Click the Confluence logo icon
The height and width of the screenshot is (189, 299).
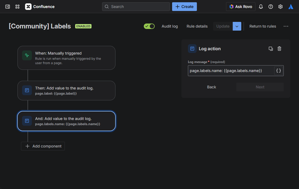click(28, 7)
